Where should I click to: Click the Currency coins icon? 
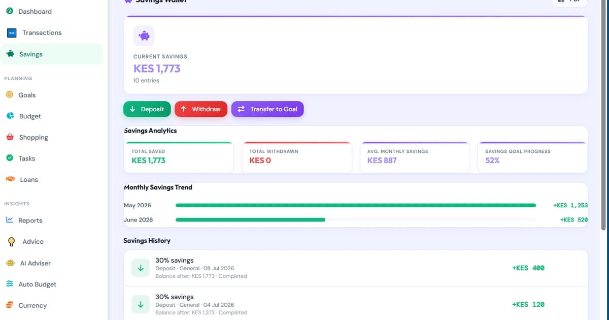pos(10,305)
